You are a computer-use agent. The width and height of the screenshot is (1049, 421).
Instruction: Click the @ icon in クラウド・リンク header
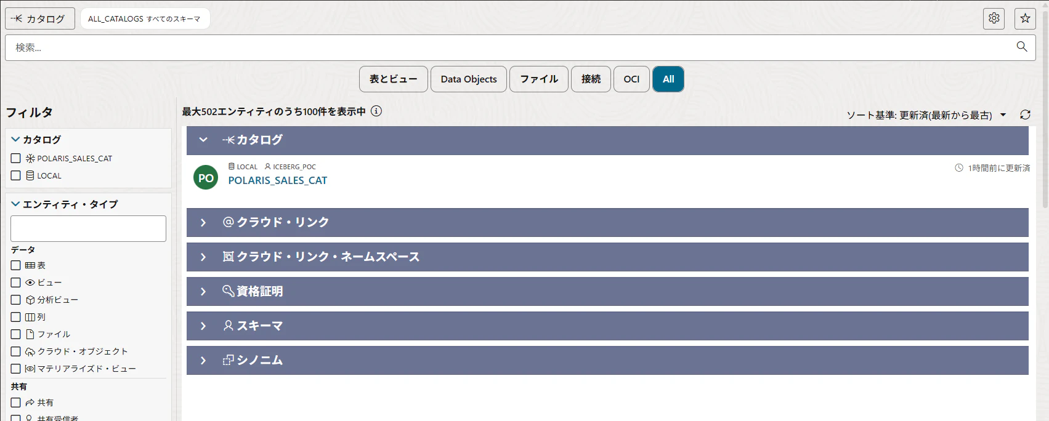(229, 222)
